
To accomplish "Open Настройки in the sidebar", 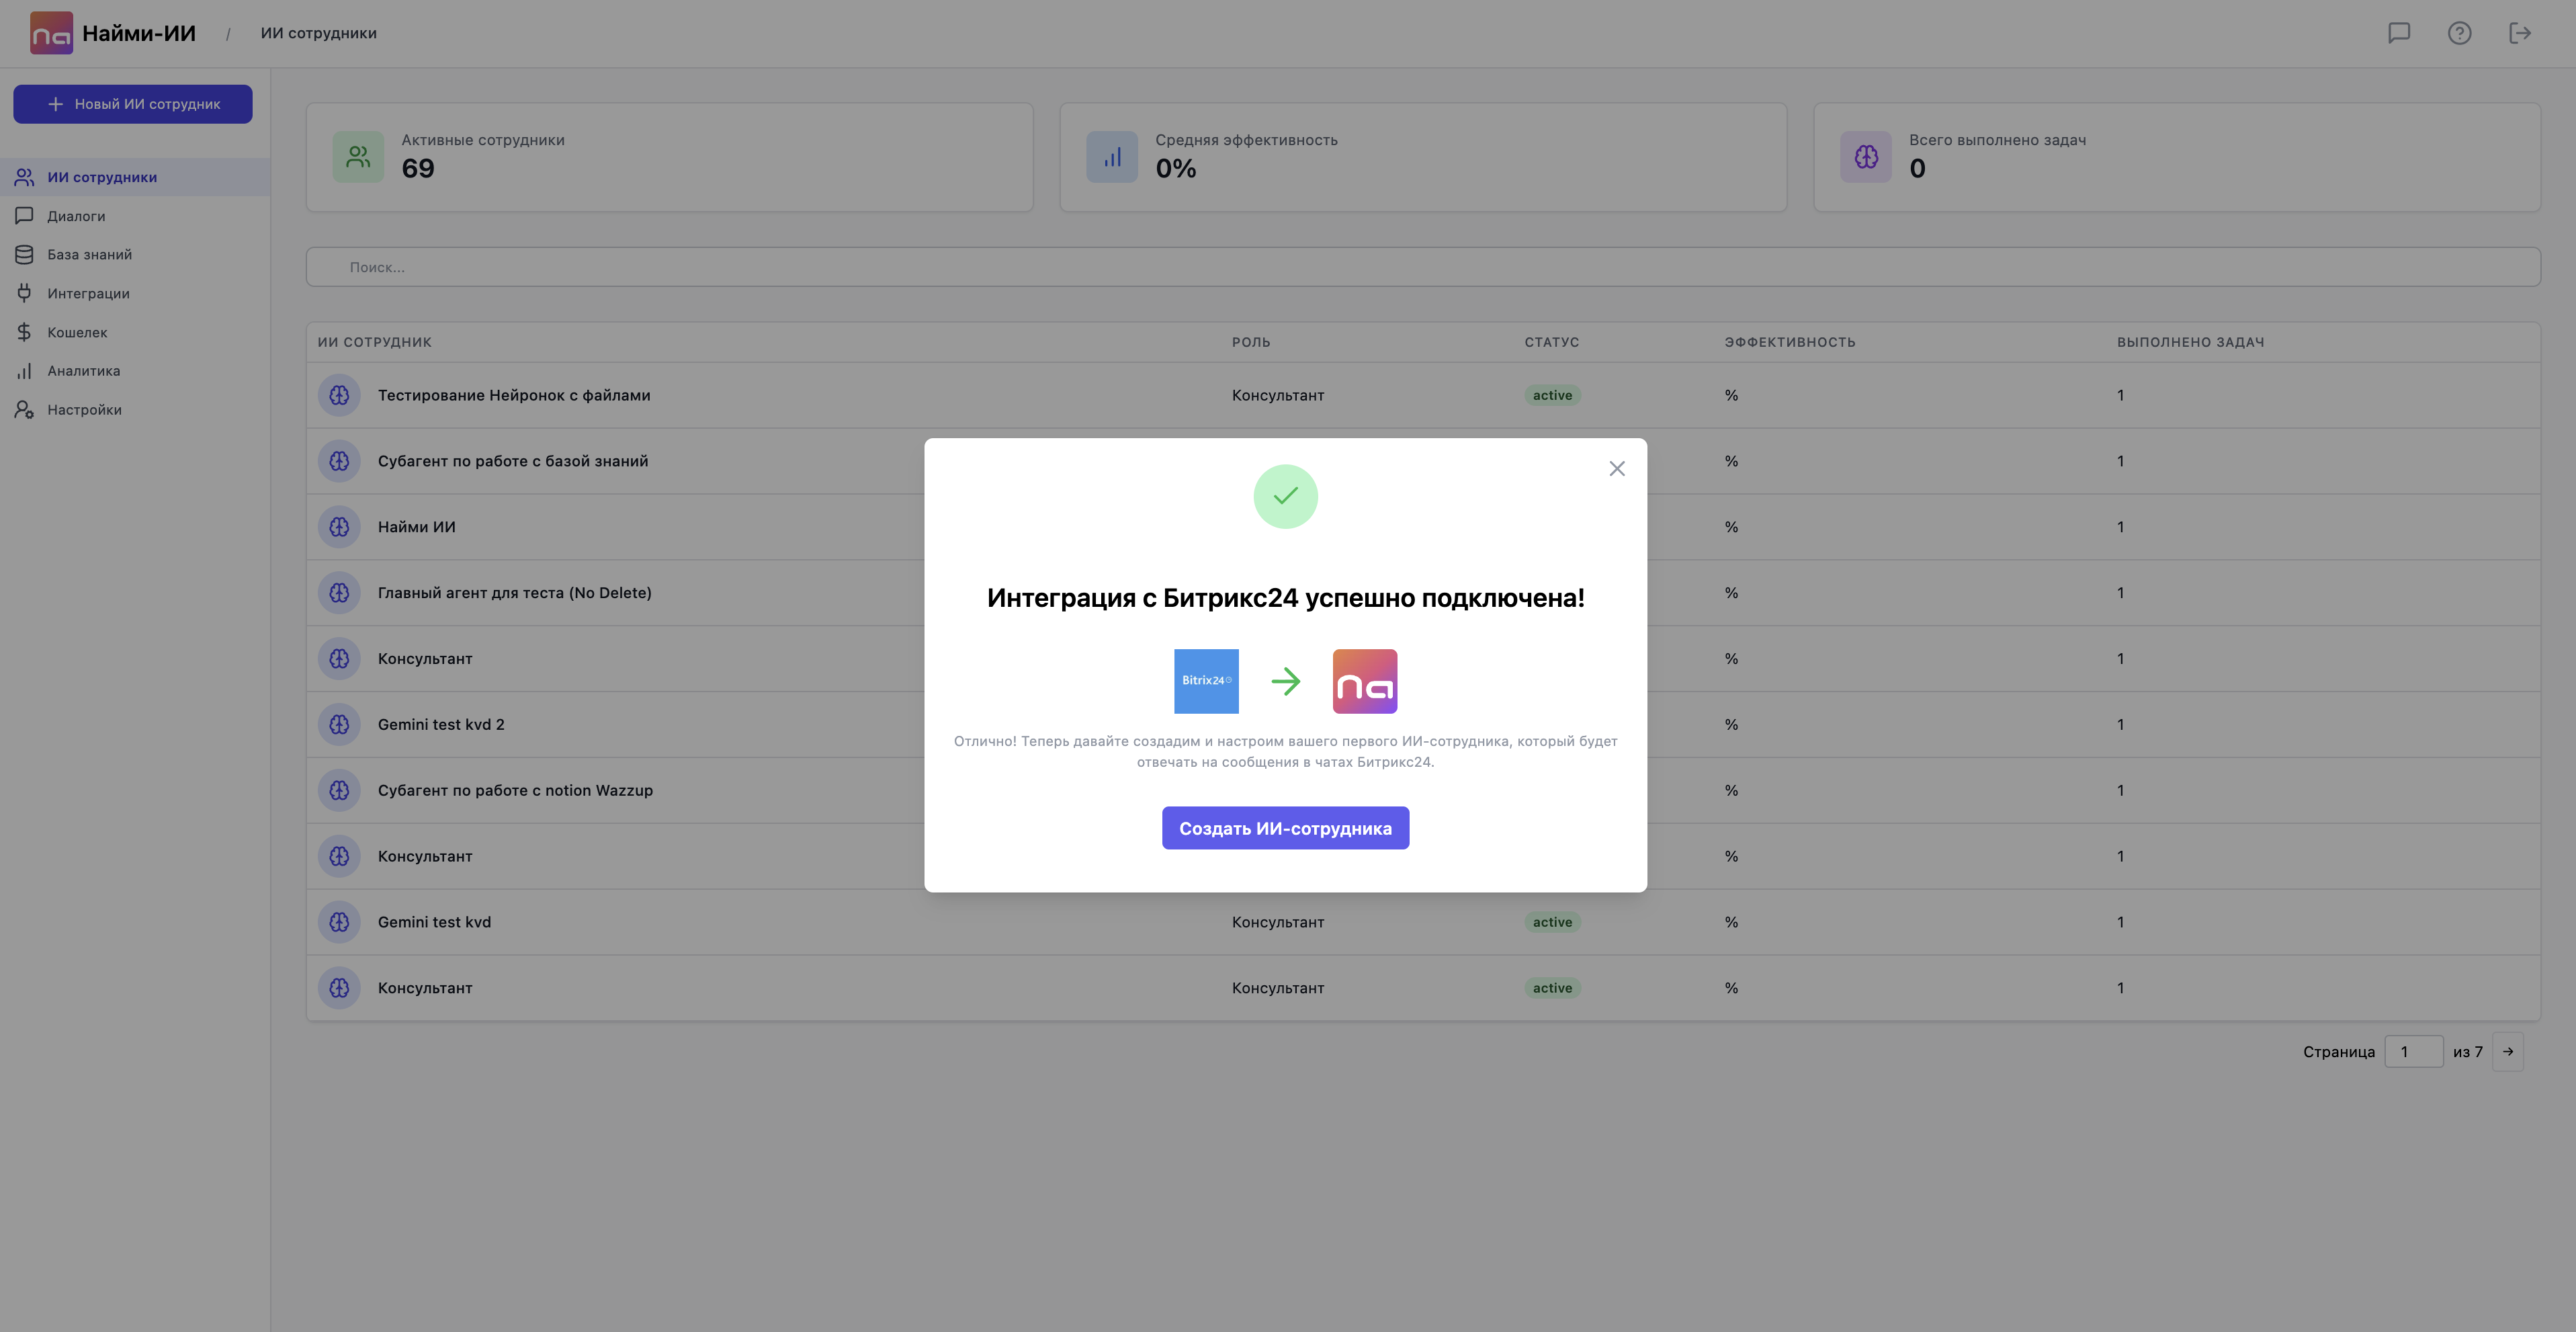I will pos(84,410).
